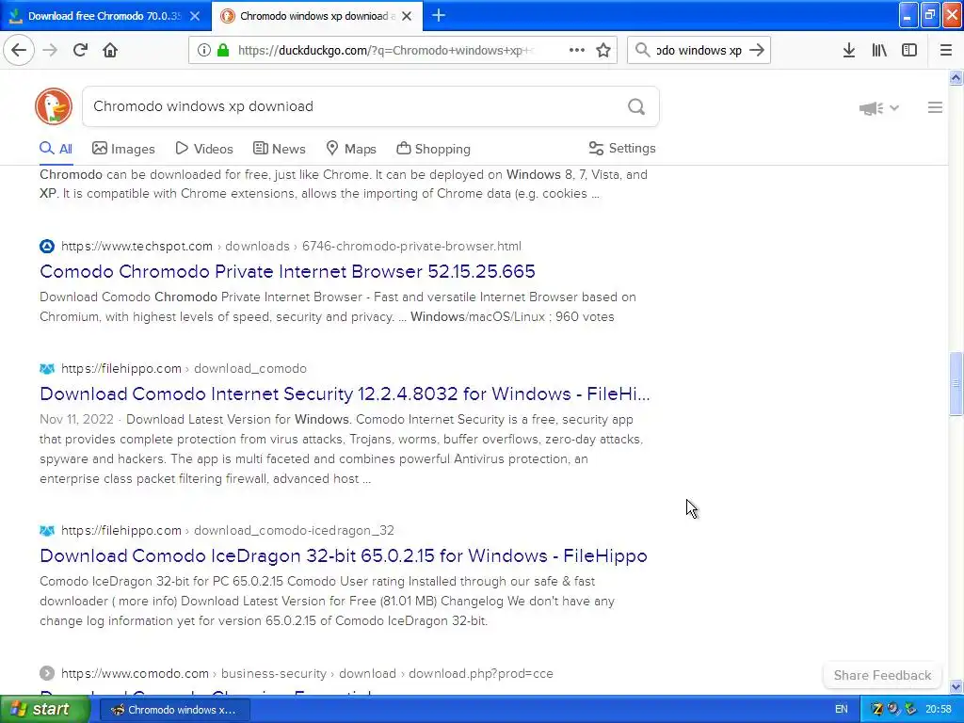
Task: Switch to News results
Action: pyautogui.click(x=279, y=149)
